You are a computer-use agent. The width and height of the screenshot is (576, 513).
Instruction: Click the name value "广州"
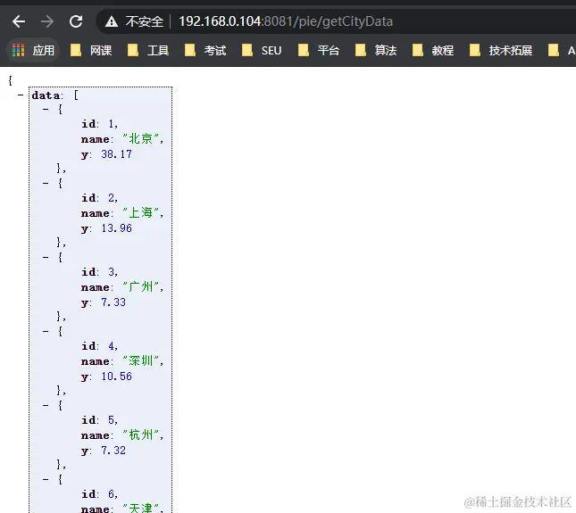pyautogui.click(x=141, y=286)
